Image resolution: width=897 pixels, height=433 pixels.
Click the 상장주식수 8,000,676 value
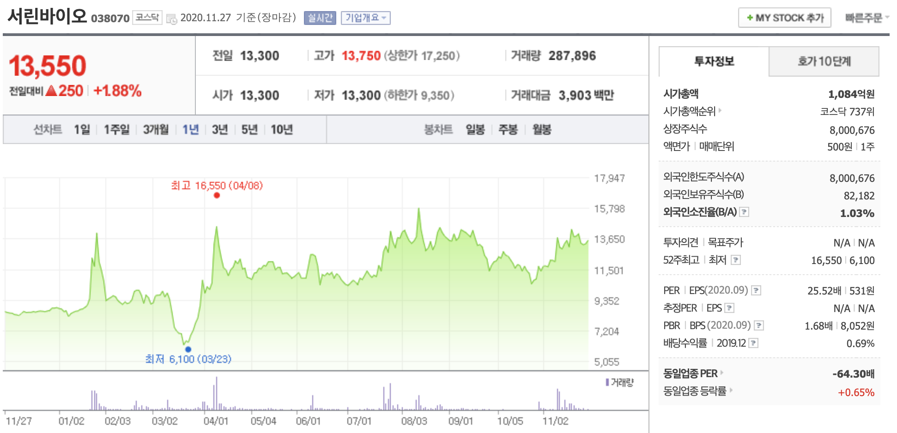click(852, 130)
